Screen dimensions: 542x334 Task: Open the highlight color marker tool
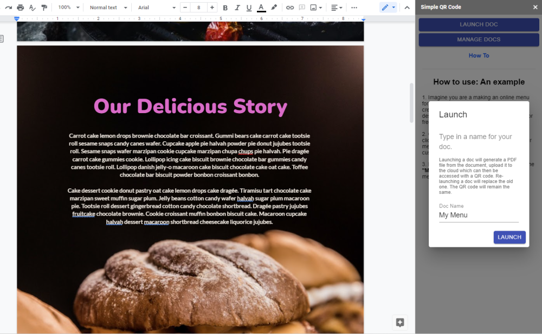click(274, 7)
